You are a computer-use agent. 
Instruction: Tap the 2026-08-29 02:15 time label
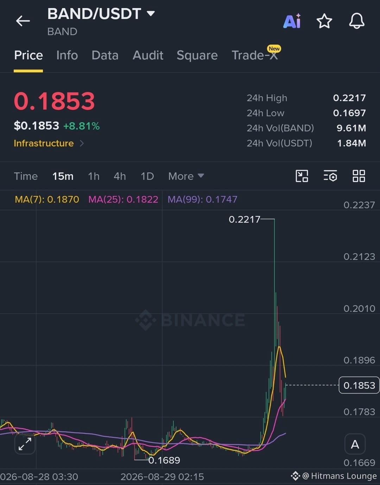162,477
